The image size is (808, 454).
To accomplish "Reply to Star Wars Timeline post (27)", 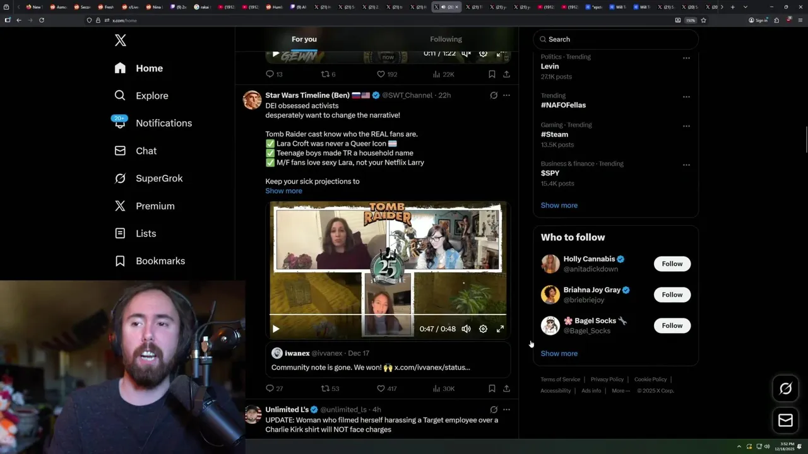I will 275,388.
